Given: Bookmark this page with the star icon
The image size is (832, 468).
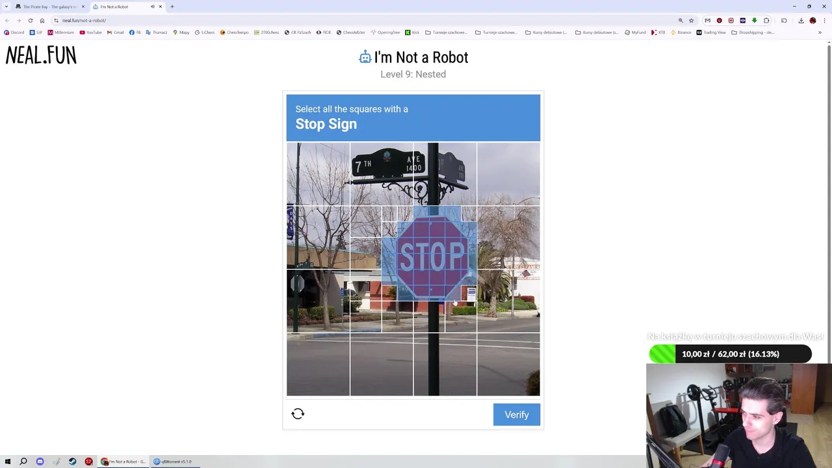Looking at the screenshot, I should 691,20.
